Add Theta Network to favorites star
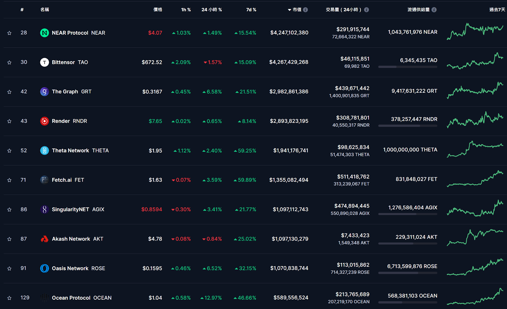This screenshot has width=507, height=309. click(x=10, y=151)
